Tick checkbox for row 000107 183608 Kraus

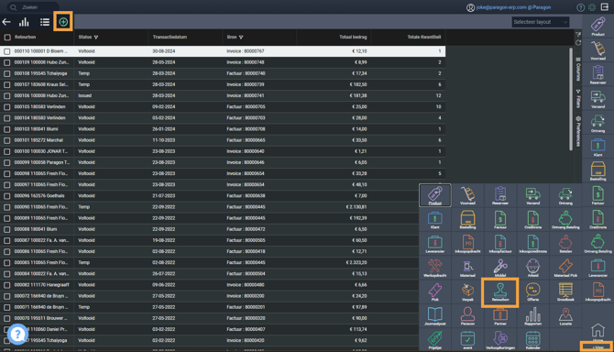point(7,84)
